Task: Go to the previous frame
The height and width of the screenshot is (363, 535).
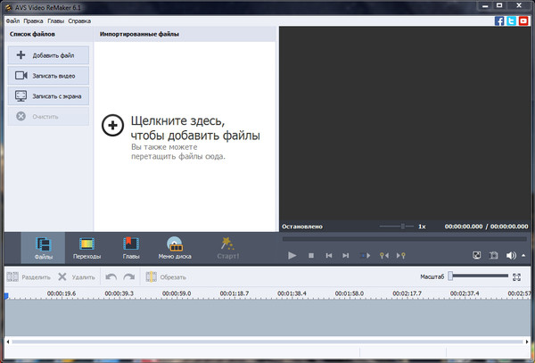Action: click(x=329, y=256)
